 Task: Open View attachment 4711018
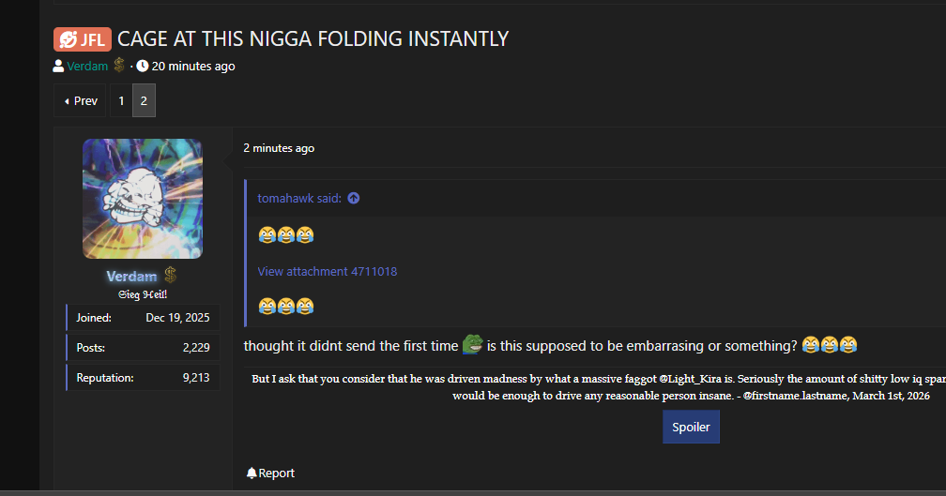tap(327, 272)
